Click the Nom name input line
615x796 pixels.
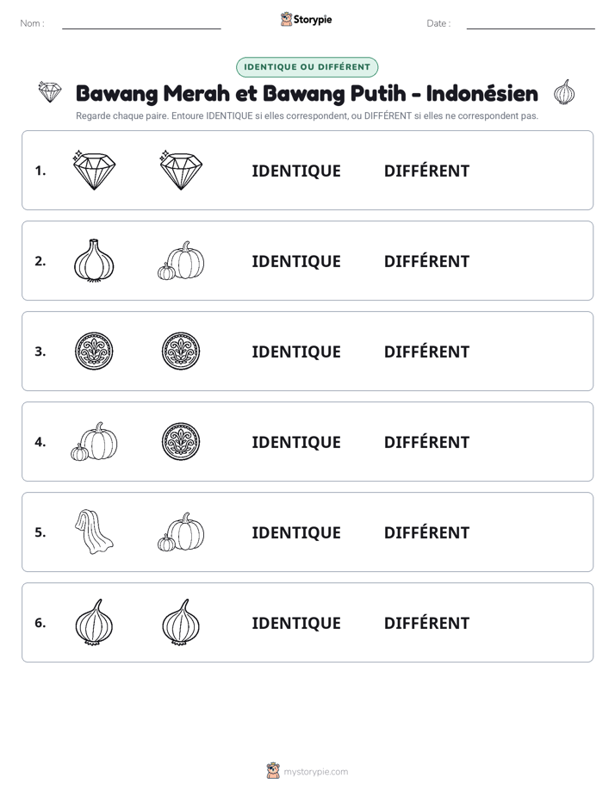coord(141,24)
